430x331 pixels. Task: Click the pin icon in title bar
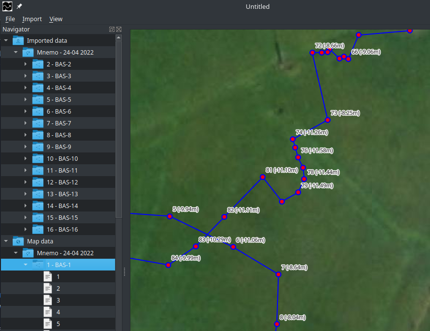pos(19,7)
